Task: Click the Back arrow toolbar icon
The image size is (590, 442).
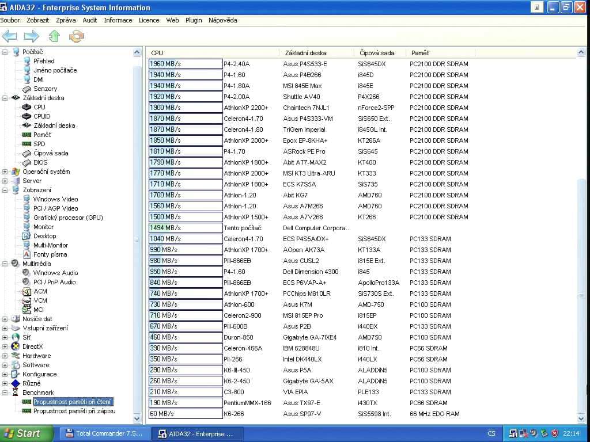Action: coord(9,36)
